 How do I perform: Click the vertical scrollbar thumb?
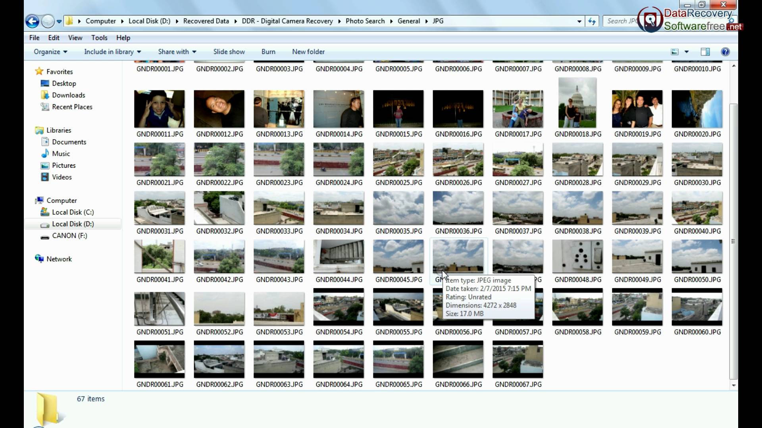[x=734, y=241]
